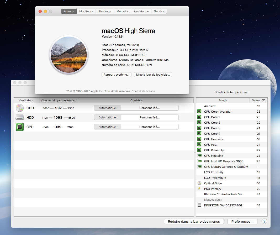Select the LCD Proximity 2 row

(232, 178)
